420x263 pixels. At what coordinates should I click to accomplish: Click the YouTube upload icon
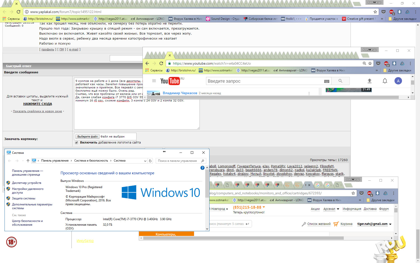(x=369, y=81)
